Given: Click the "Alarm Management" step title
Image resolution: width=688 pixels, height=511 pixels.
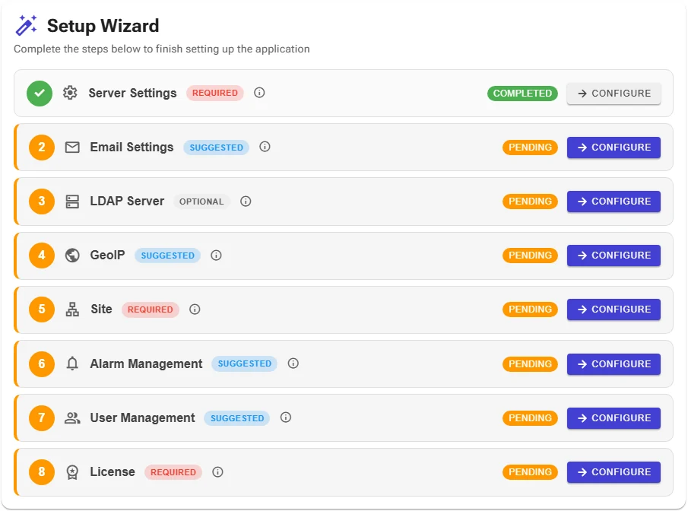Looking at the screenshot, I should click(146, 364).
